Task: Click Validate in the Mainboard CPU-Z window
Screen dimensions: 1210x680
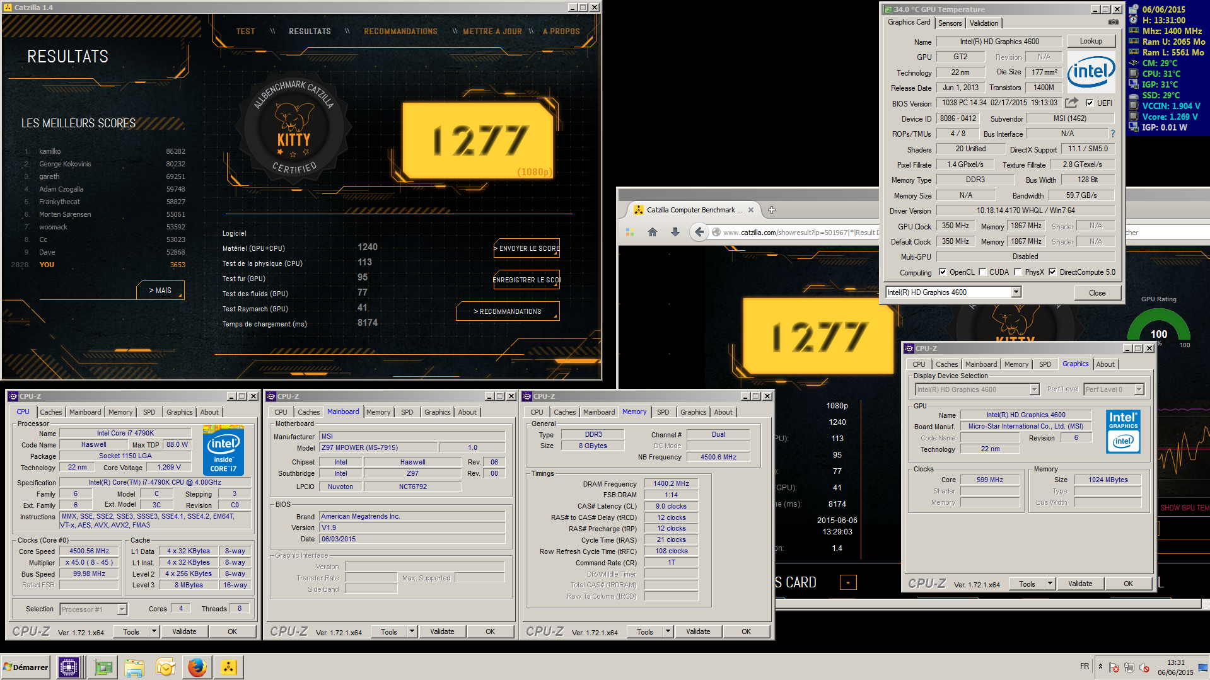Action: tap(442, 631)
